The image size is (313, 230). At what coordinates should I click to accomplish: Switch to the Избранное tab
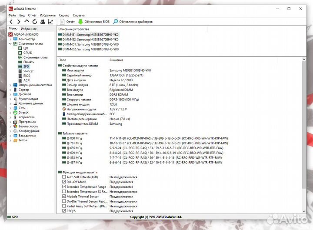pyautogui.click(x=29, y=29)
